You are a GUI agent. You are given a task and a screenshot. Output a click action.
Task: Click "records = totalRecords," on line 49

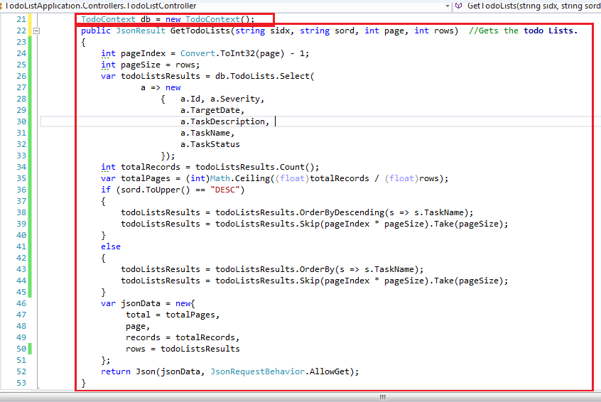coord(183,337)
